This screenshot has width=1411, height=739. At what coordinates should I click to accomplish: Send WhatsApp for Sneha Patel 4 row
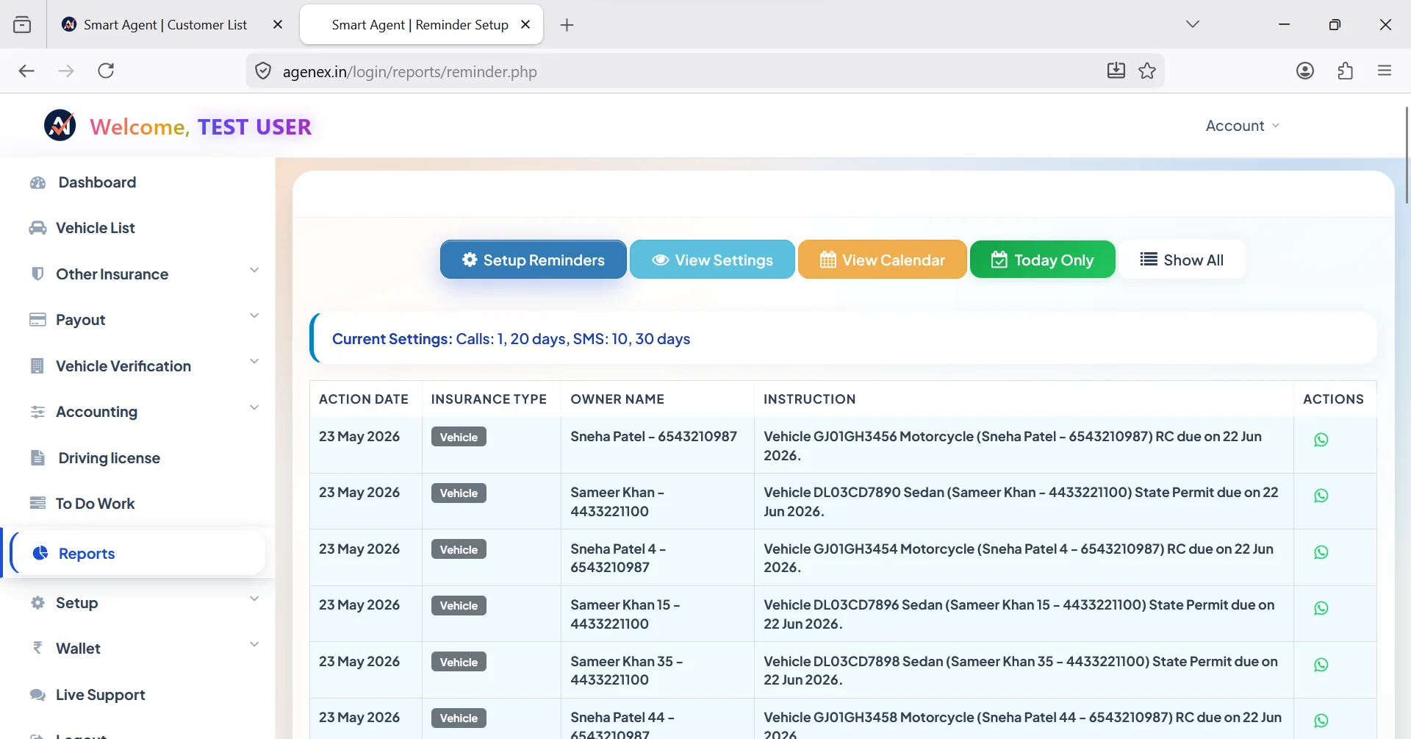point(1321,552)
